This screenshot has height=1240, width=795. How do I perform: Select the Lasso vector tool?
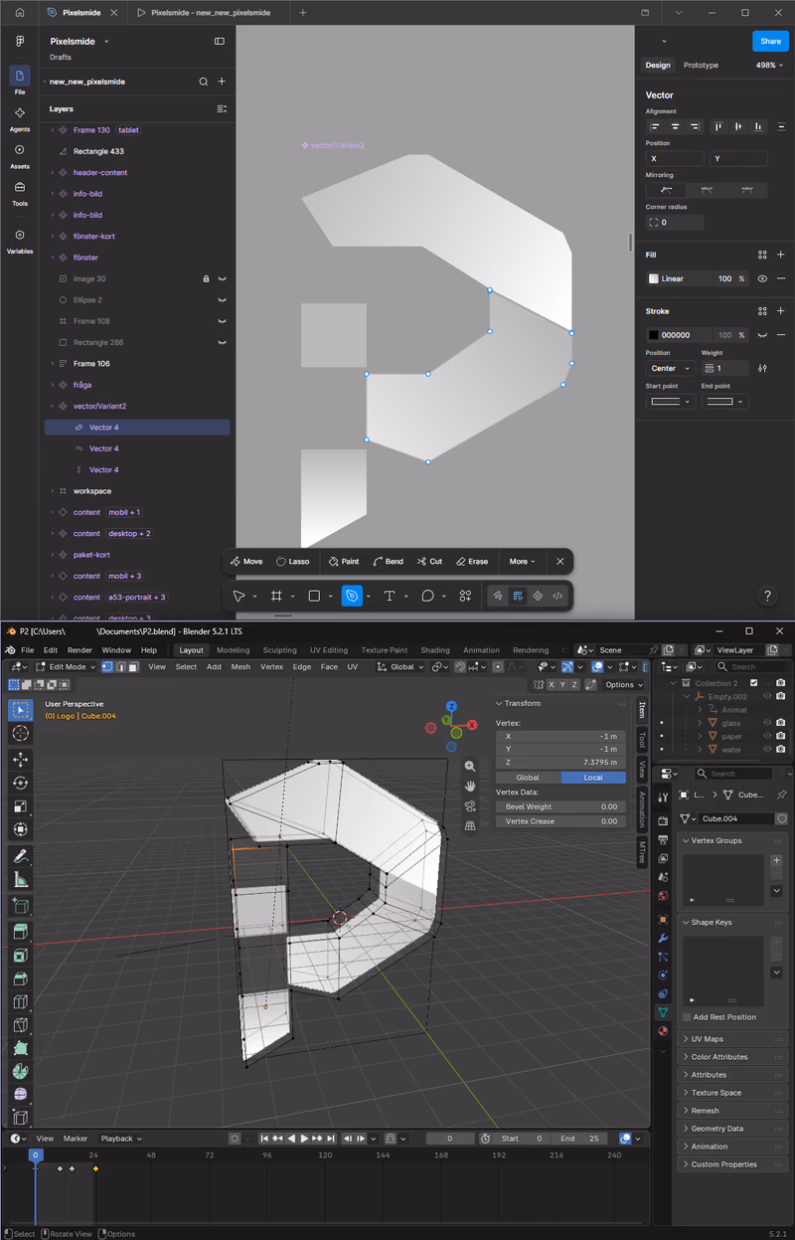tap(293, 562)
